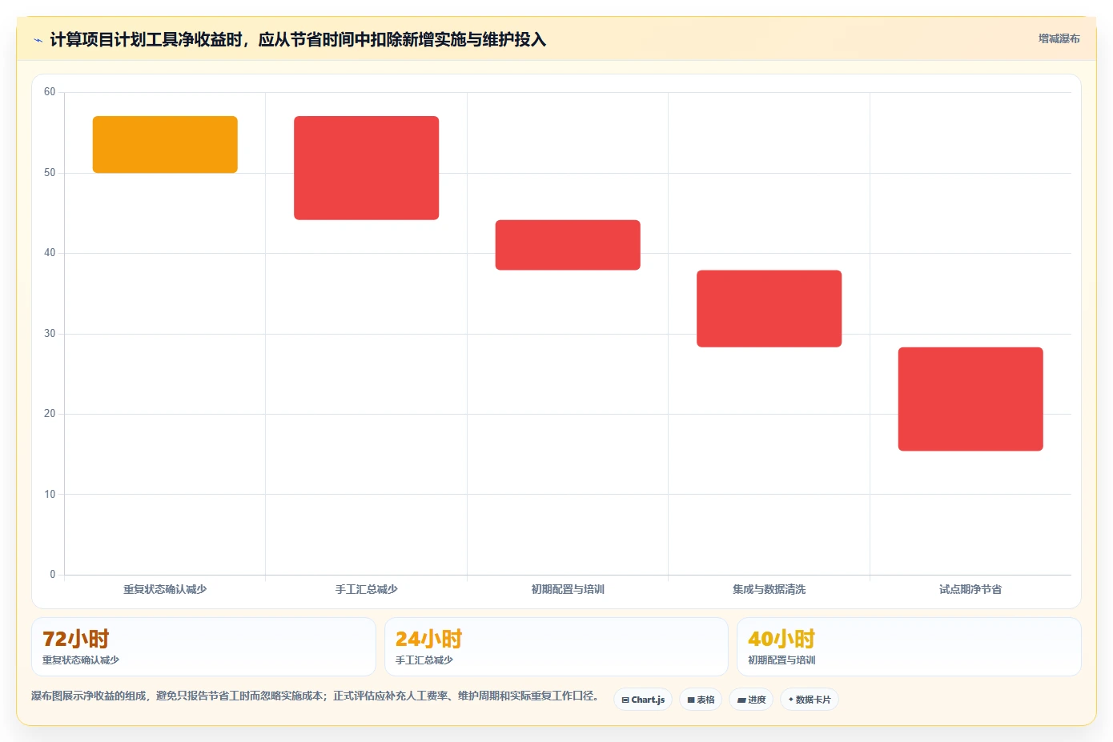The width and height of the screenshot is (1113, 742).
Task: Click the 增减瀑布 tag in the header
Action: [x=1059, y=38]
